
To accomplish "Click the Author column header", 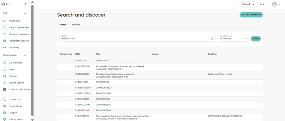I will coord(155,54).
